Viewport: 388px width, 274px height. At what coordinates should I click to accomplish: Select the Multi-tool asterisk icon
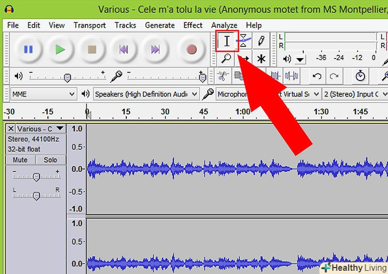tap(261, 59)
